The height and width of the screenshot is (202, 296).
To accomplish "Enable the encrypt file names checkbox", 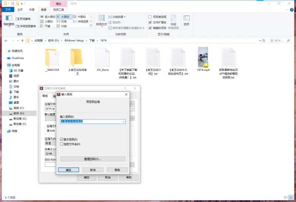I will click(x=62, y=144).
